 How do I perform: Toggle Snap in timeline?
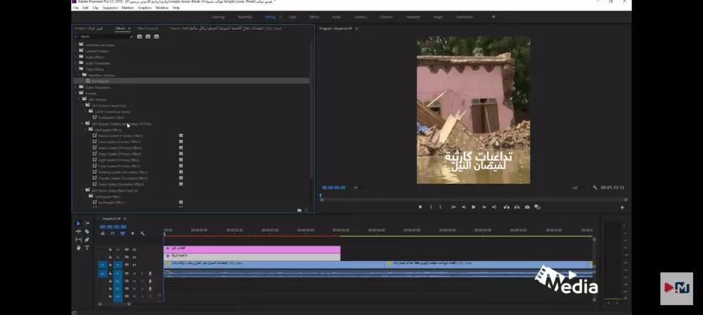112,234
